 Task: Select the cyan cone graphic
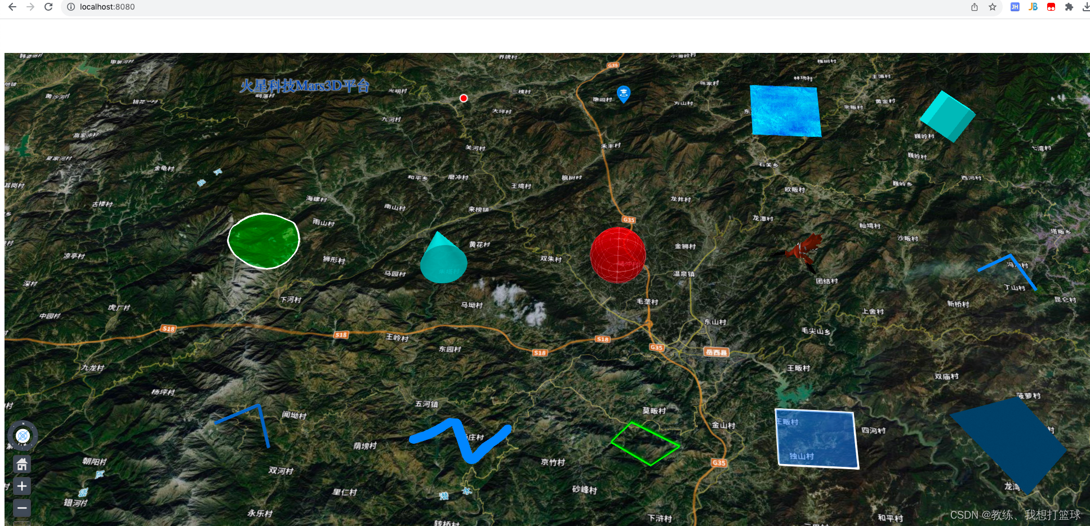pos(443,259)
